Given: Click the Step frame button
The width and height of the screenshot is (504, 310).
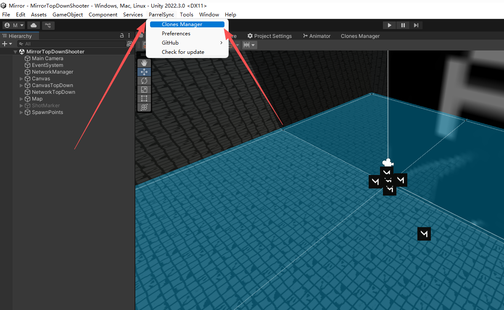Looking at the screenshot, I should pos(416,25).
